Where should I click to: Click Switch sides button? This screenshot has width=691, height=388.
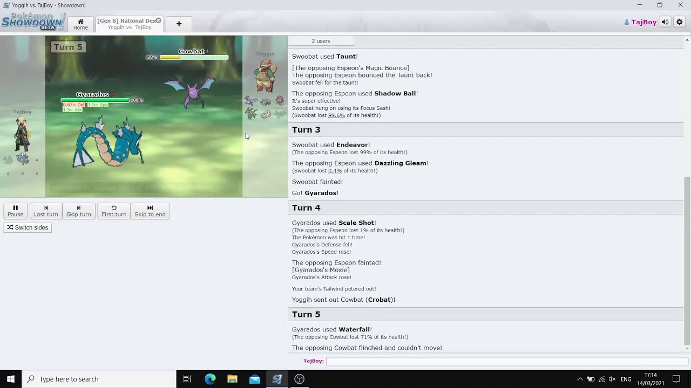(x=28, y=227)
